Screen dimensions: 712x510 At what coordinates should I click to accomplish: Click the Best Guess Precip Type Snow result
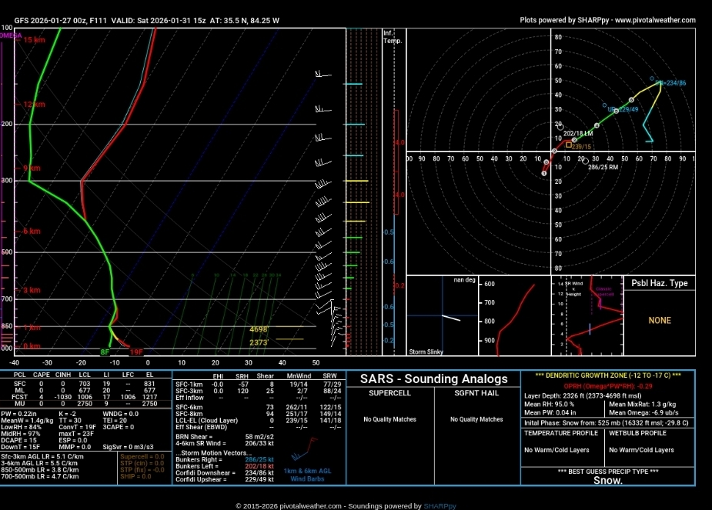608,481
